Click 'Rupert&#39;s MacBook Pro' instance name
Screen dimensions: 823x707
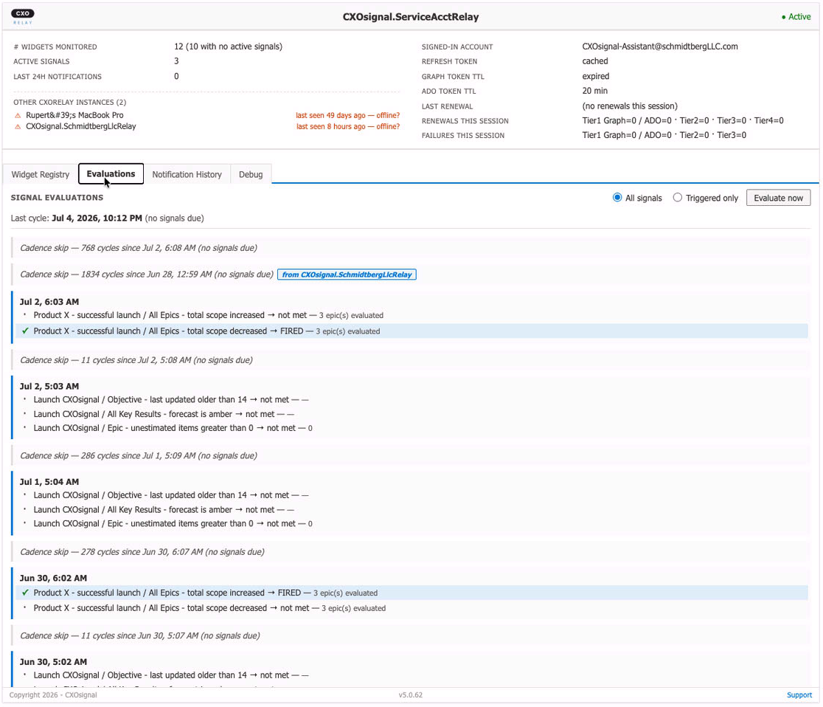pyautogui.click(x=74, y=115)
